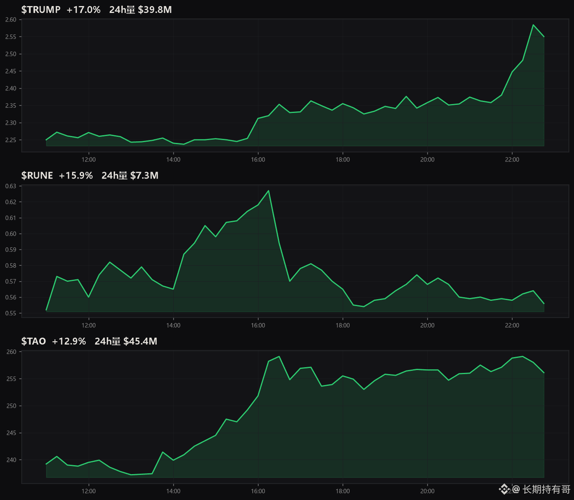Click the $TAO chart title
This screenshot has width=574, height=500.
coord(34,341)
